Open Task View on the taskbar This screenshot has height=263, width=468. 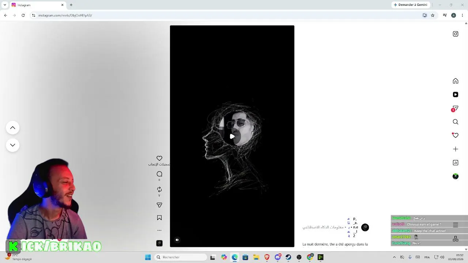tap(213, 258)
